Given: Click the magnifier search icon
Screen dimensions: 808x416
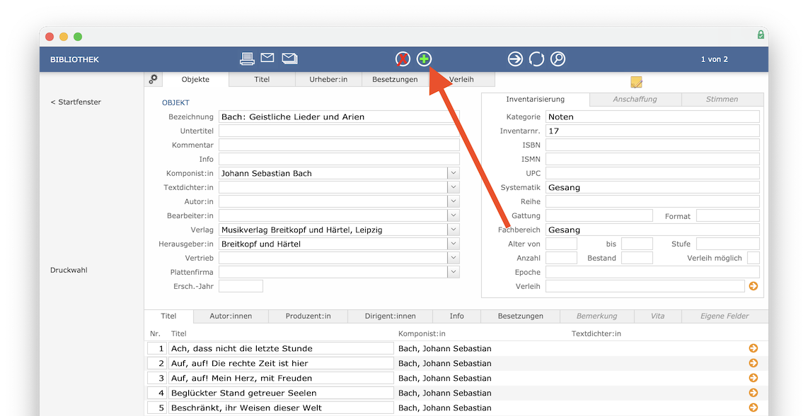Looking at the screenshot, I should coord(558,59).
